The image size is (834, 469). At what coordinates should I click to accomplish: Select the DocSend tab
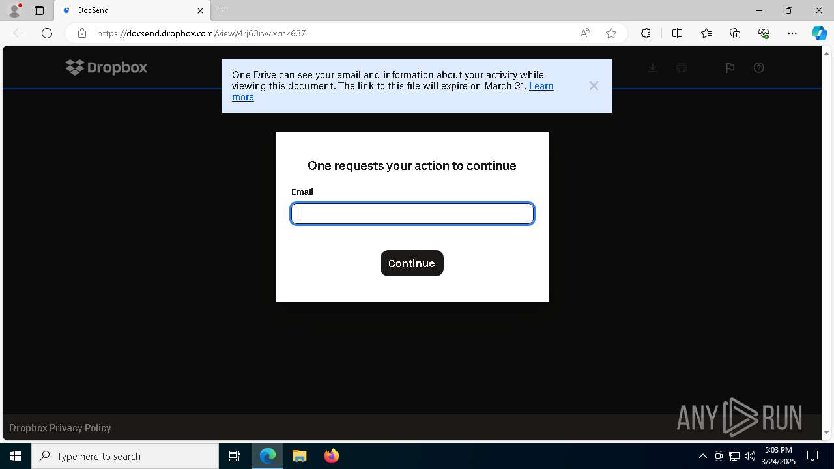tap(132, 10)
